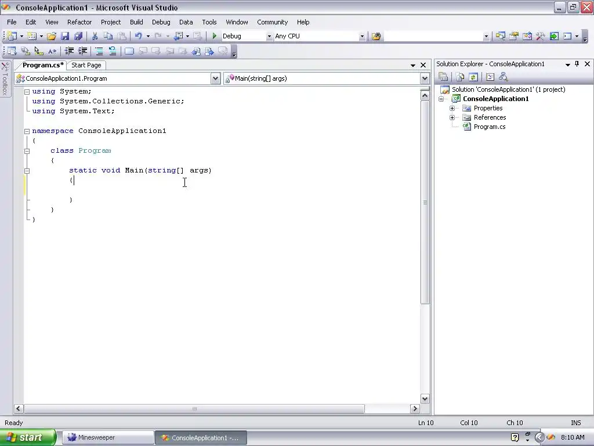Switch to Minesweeper in the taskbar
594x446 pixels.
107,438
